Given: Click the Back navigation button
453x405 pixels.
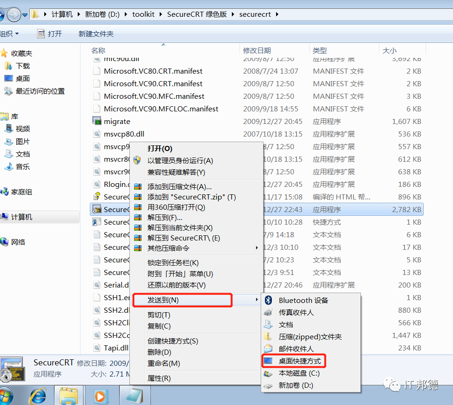Looking at the screenshot, I should tap(1, 14).
